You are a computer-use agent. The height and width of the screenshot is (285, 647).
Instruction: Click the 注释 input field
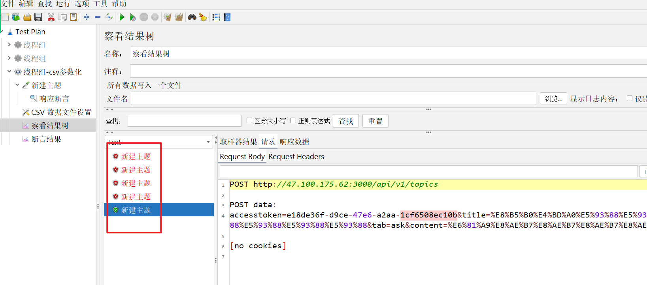389,71
